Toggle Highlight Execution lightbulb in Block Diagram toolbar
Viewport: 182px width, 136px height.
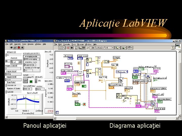coord(76,48)
